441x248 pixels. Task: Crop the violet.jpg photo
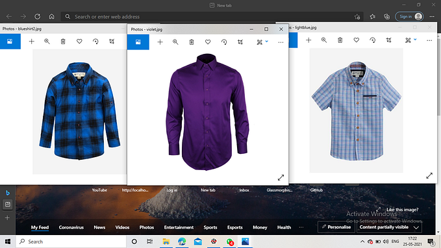[x=240, y=42]
